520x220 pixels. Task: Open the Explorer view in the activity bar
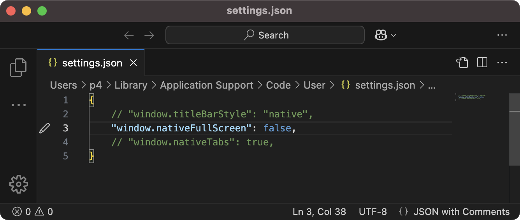coord(18,68)
